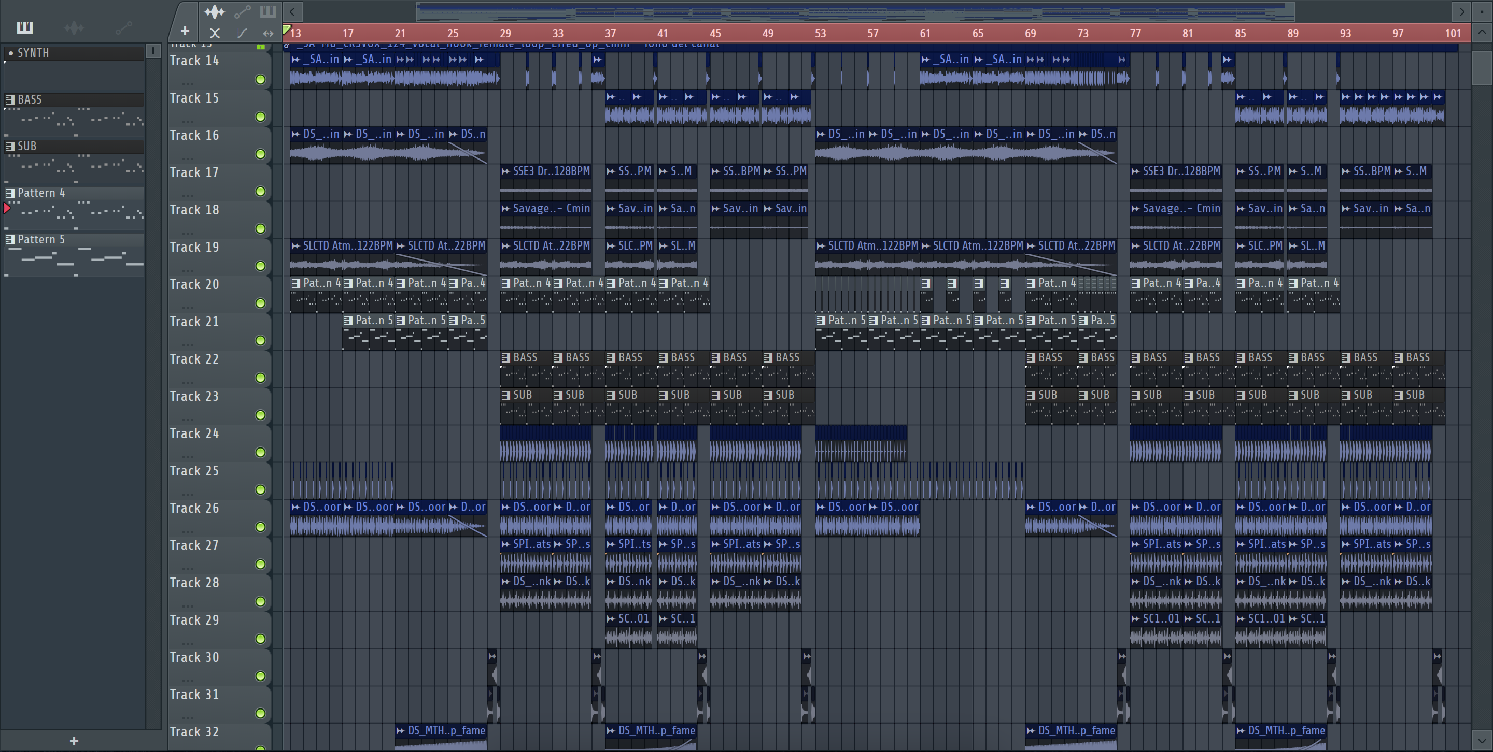
Task: Click the small button right of SYNTH in picker
Action: [x=153, y=51]
